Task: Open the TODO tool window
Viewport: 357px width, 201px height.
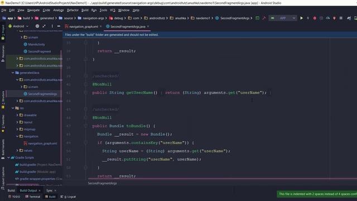Action: [14, 197]
